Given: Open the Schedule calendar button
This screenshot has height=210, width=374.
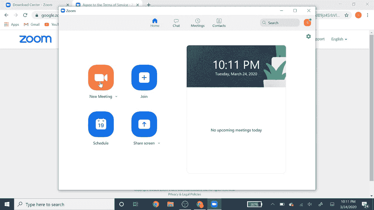Looking at the screenshot, I should click(101, 124).
